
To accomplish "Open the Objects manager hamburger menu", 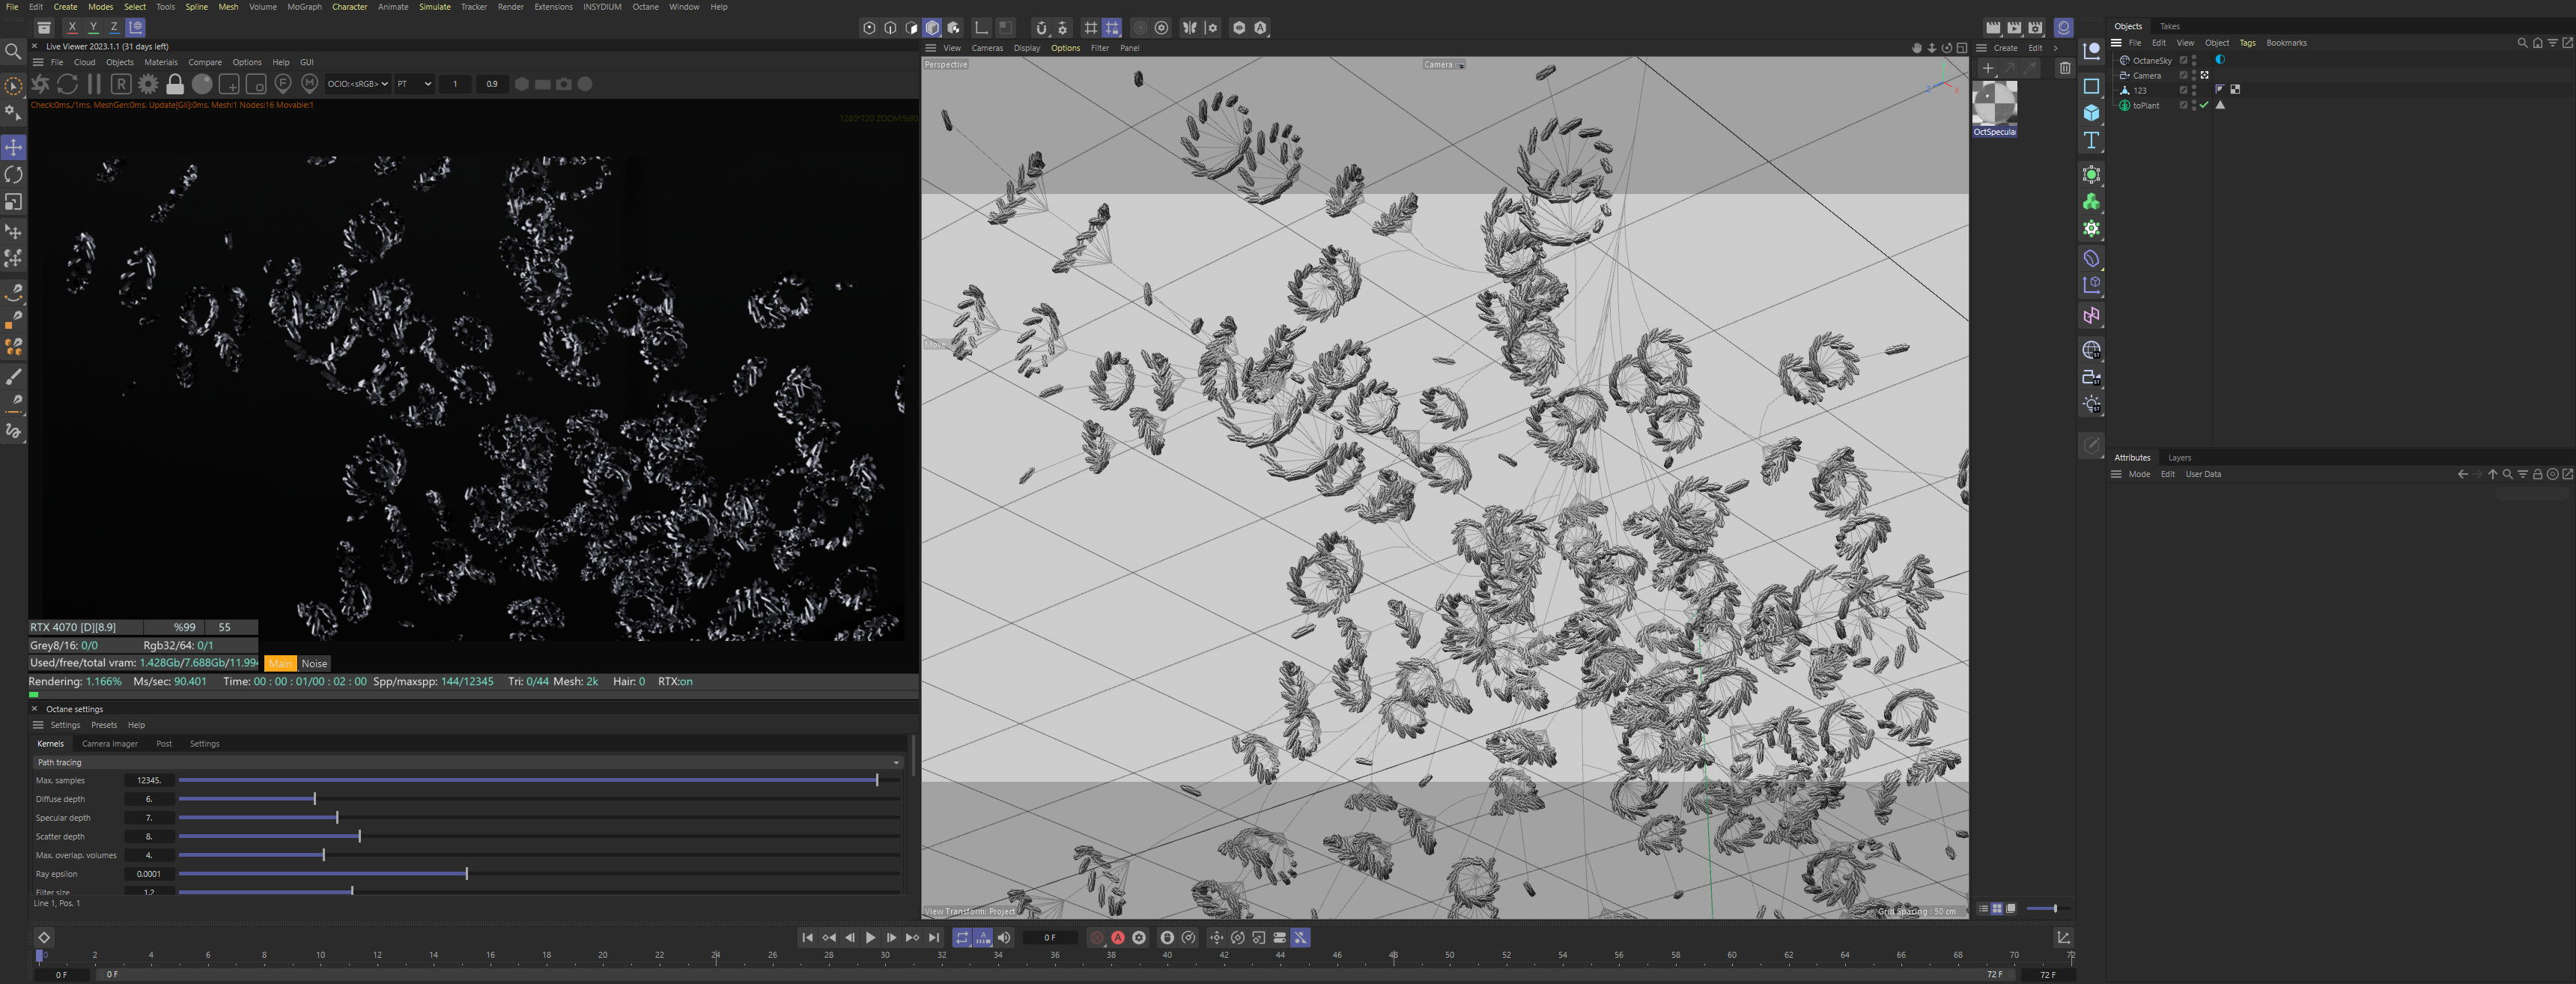I will pyautogui.click(x=2116, y=43).
